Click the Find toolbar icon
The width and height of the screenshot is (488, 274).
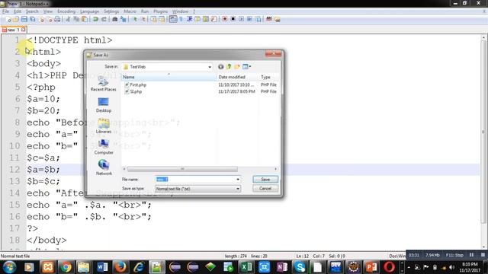(115, 19)
